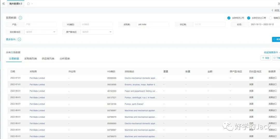This screenshot has width=280, height=139.
Task: Switch to the 采购商列表 tab
Action: point(30,59)
